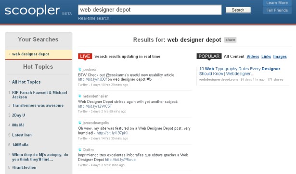Open jamesdeangelis's profile link
This screenshot has width=296, height=174.
96,123
